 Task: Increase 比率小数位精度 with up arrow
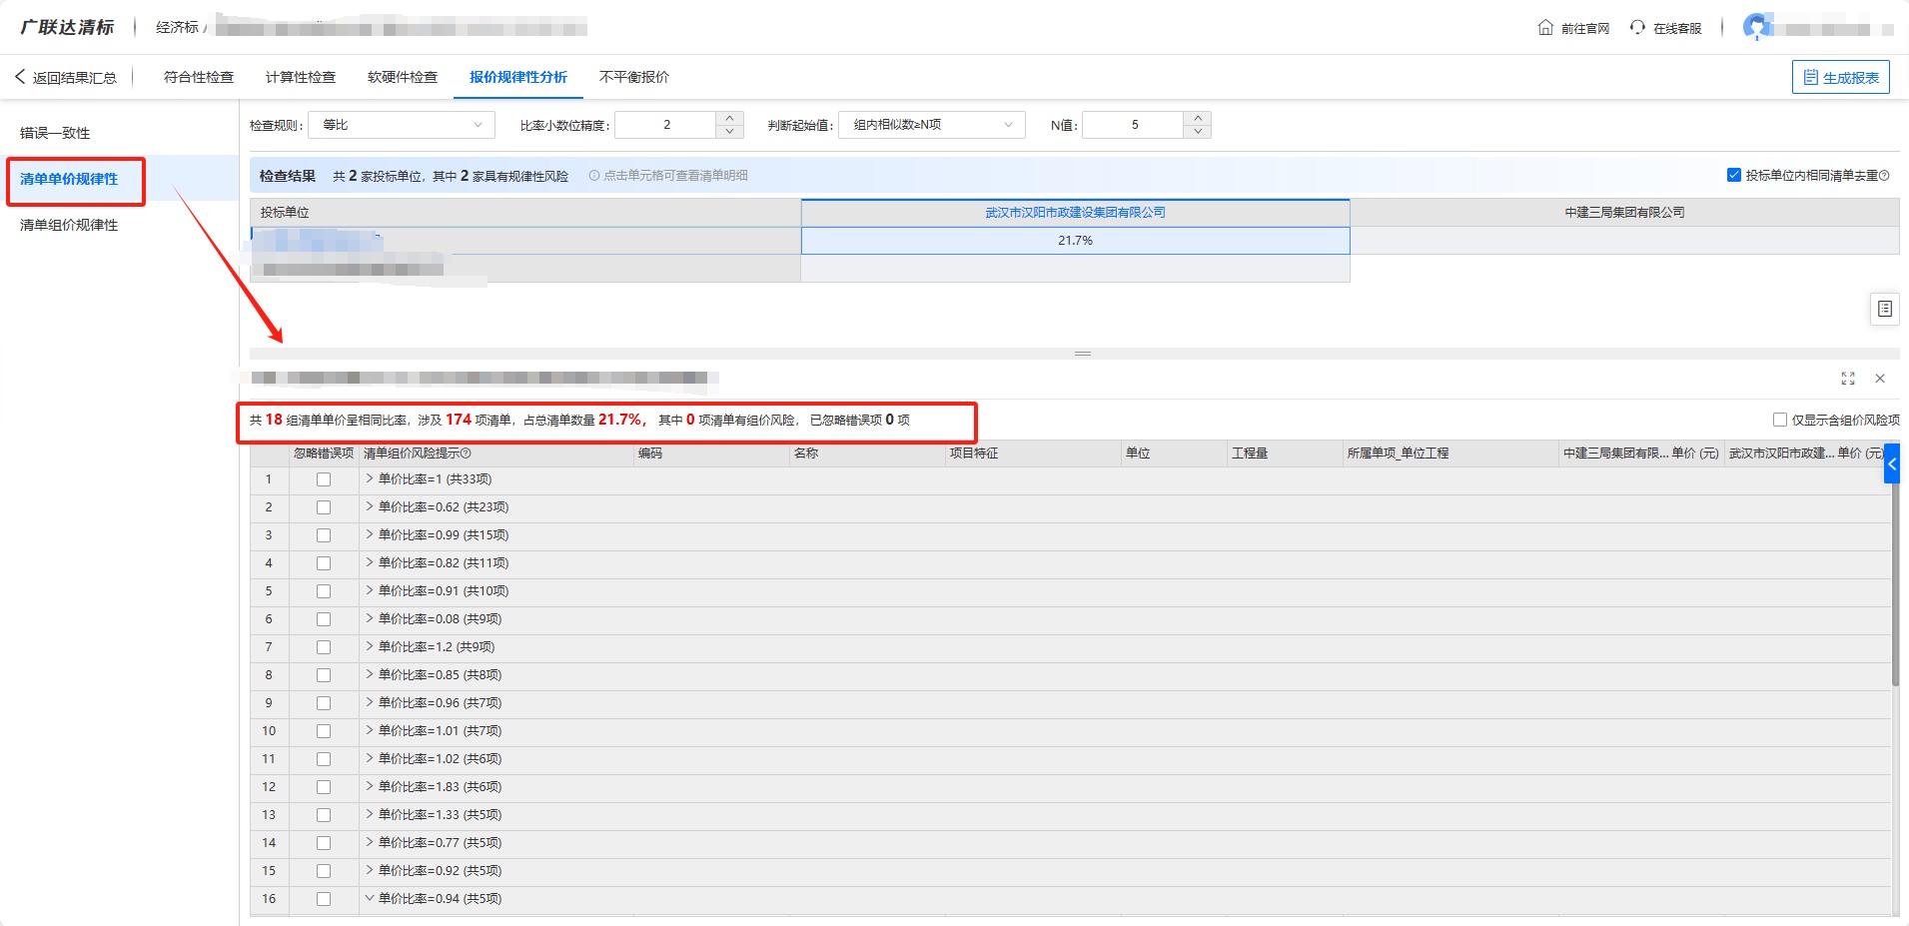click(x=729, y=118)
